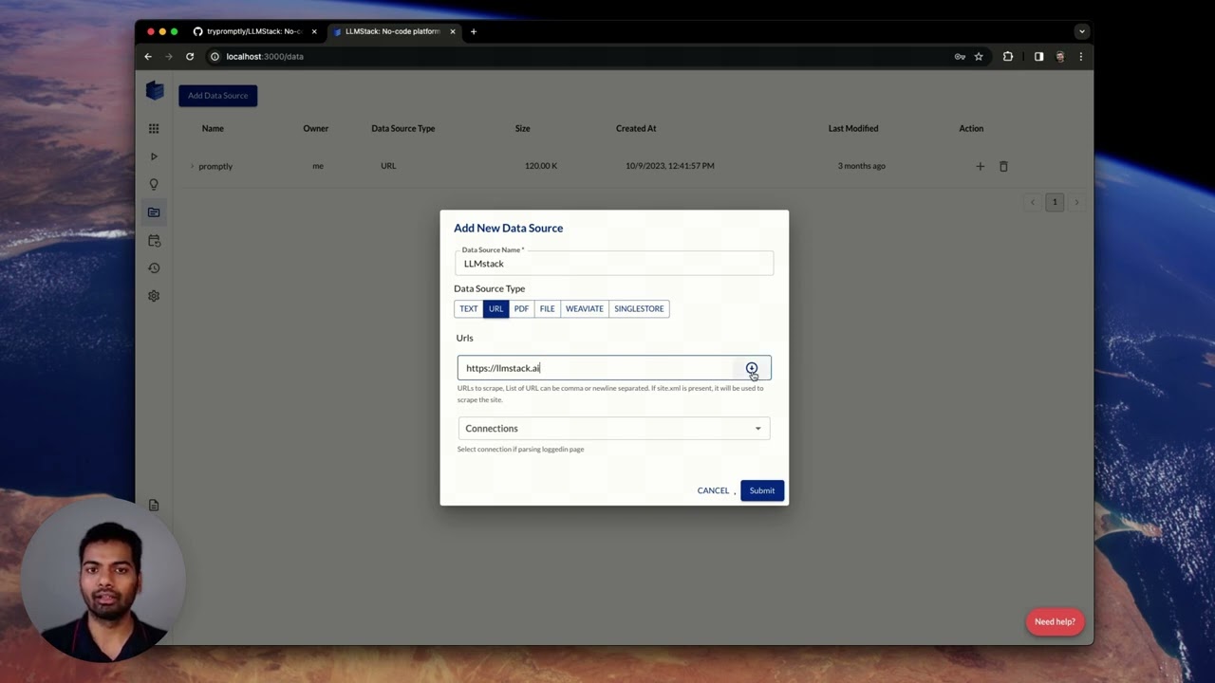Expand the promptly row chevron

click(x=192, y=166)
